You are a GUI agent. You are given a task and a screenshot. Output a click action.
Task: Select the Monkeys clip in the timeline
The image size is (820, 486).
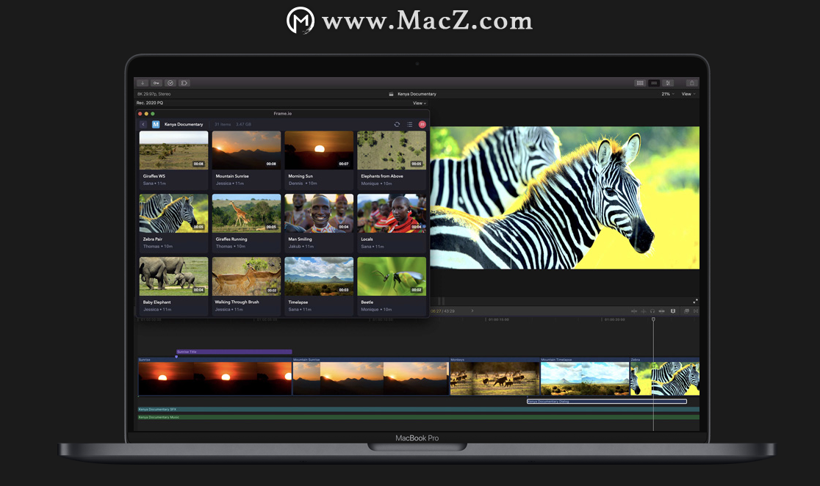tap(494, 377)
